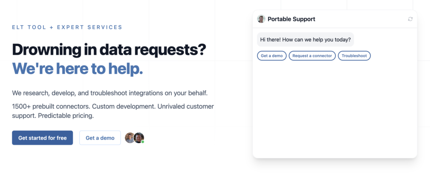Click the Portable Support chat title
The image size is (430, 173).
291,19
